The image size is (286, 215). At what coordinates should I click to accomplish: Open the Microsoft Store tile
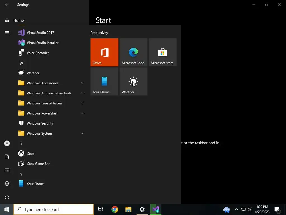coord(162,52)
